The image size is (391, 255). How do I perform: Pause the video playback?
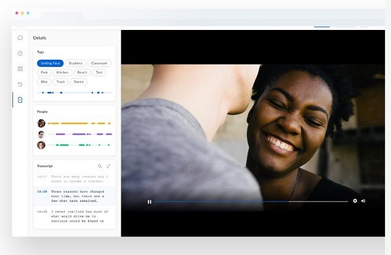click(149, 202)
